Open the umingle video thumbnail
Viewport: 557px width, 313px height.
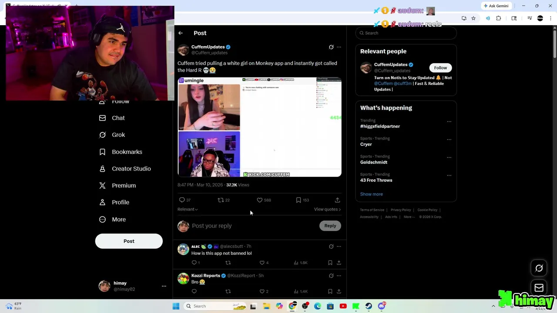click(259, 127)
